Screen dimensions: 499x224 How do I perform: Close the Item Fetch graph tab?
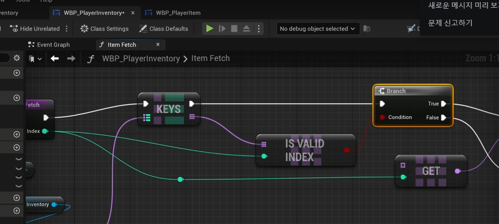pos(158,45)
